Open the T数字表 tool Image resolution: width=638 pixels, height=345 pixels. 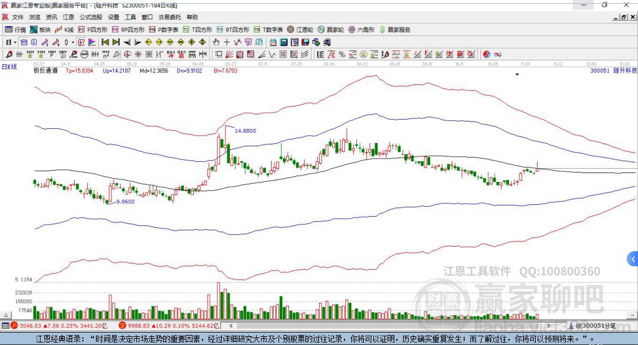pos(268,30)
